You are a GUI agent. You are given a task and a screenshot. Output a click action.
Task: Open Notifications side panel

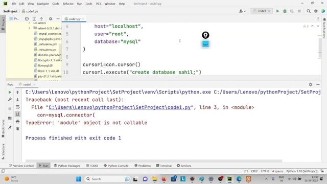point(324,28)
